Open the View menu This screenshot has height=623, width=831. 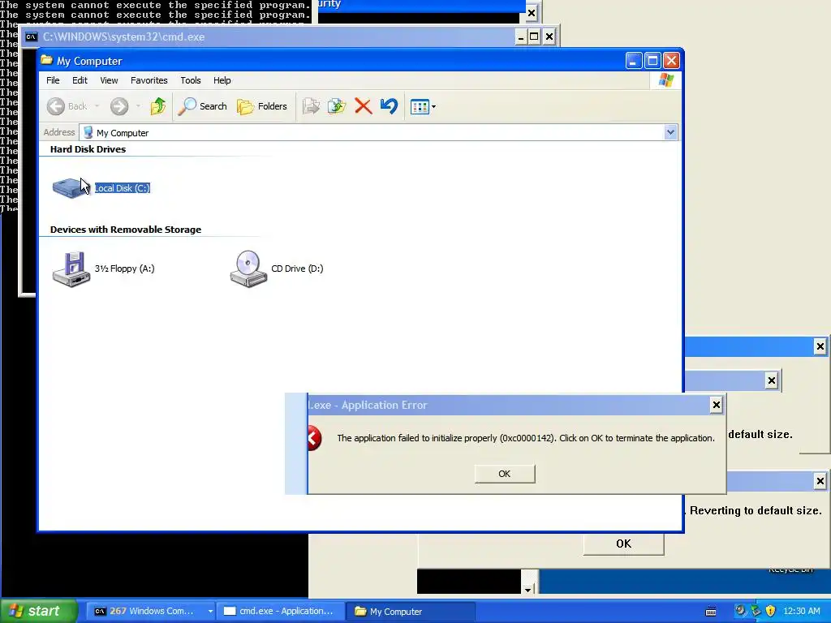coord(110,80)
